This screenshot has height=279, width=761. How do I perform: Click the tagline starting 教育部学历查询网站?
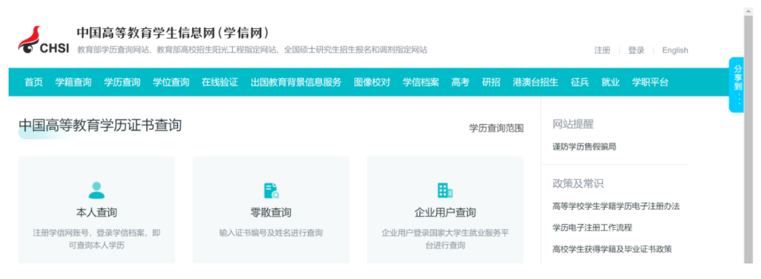tap(253, 49)
